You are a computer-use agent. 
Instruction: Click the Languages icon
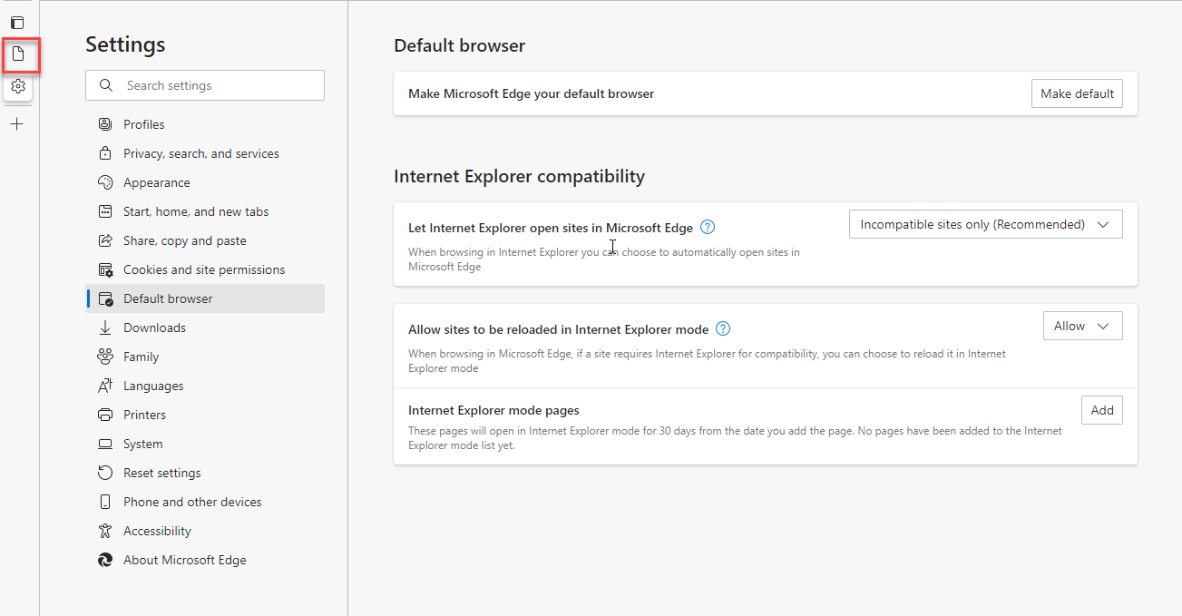point(105,386)
